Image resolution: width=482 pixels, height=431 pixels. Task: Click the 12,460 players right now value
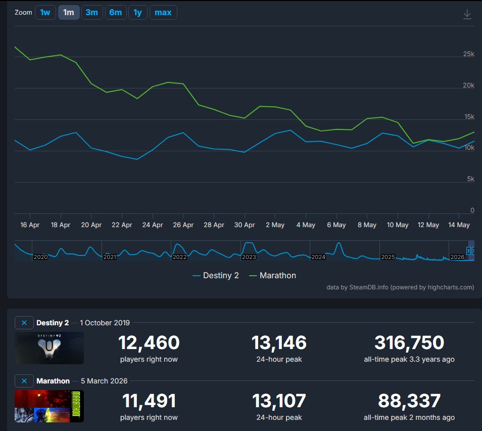click(x=149, y=342)
